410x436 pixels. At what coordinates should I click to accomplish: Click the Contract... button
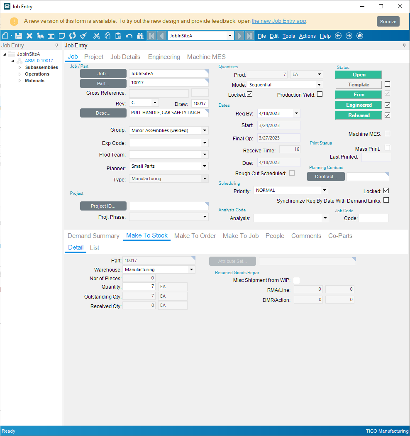pos(326,176)
